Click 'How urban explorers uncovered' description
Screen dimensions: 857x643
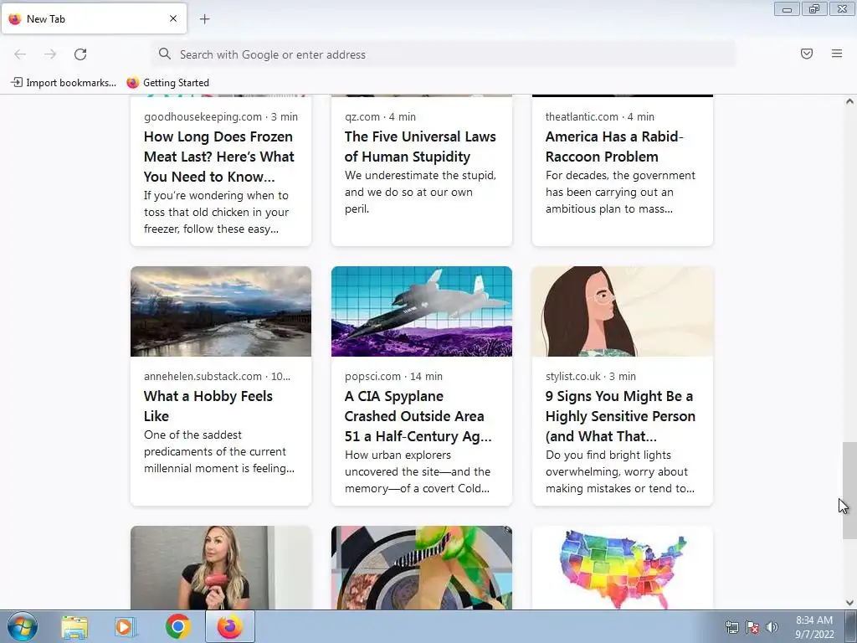(x=418, y=471)
